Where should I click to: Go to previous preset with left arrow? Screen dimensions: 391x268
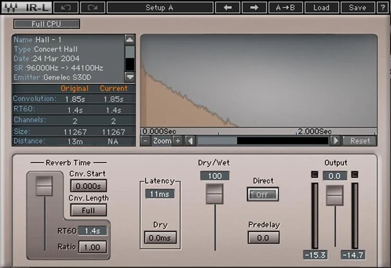(228, 7)
